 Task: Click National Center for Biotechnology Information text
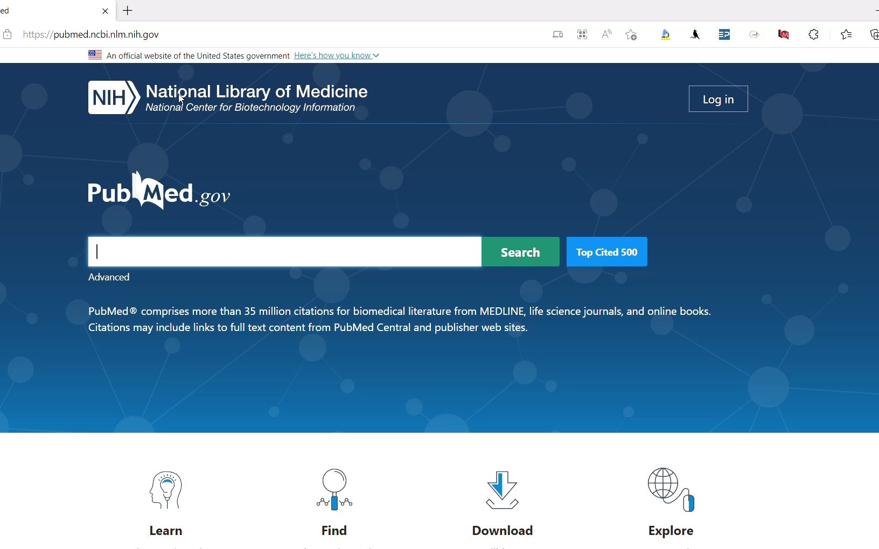[x=250, y=107]
